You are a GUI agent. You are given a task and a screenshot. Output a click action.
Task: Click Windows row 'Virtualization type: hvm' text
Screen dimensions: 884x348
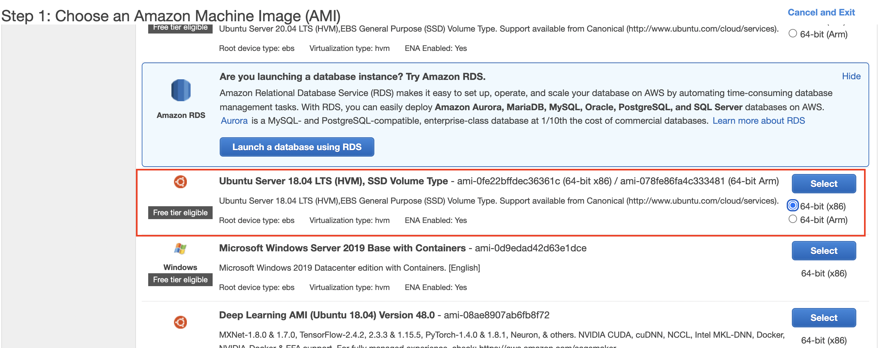(x=349, y=287)
